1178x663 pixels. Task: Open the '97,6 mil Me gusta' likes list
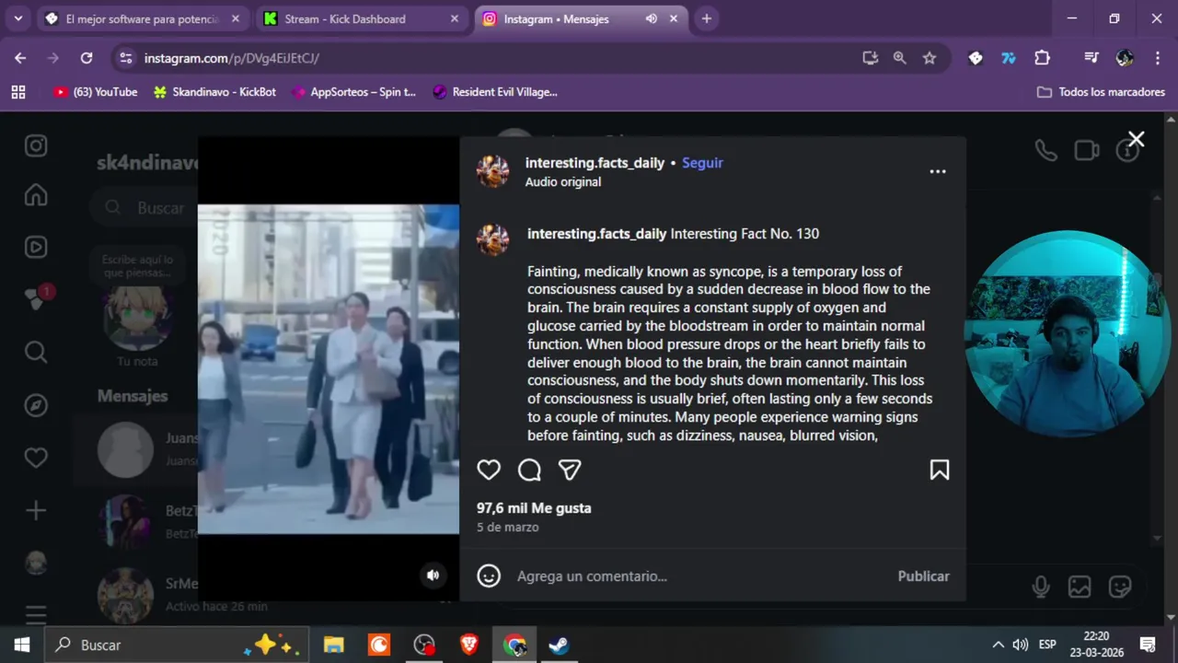534,508
